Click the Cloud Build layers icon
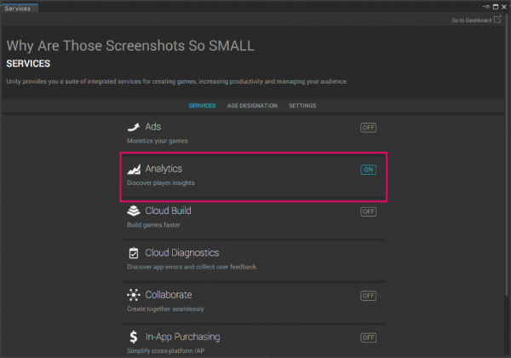 tap(134, 211)
